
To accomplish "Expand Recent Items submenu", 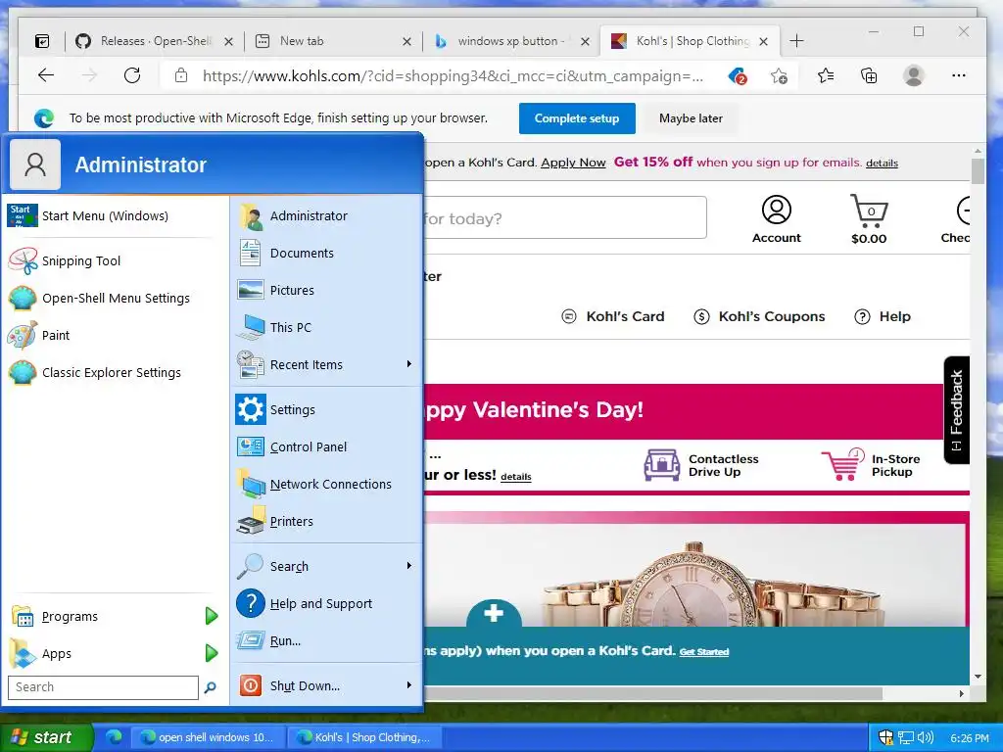I will click(409, 364).
